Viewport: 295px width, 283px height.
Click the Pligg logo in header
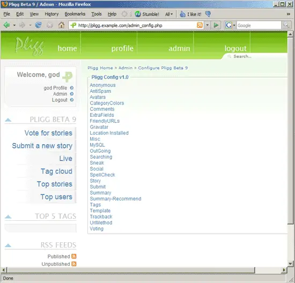(29, 46)
